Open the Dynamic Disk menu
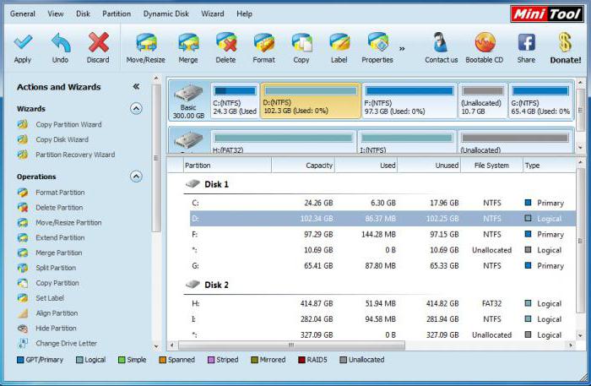The height and width of the screenshot is (386, 591). (x=166, y=14)
